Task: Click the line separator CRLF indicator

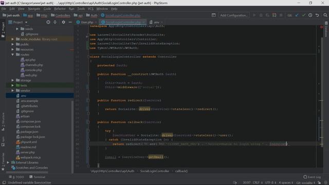Action: pyautogui.click(x=257, y=182)
